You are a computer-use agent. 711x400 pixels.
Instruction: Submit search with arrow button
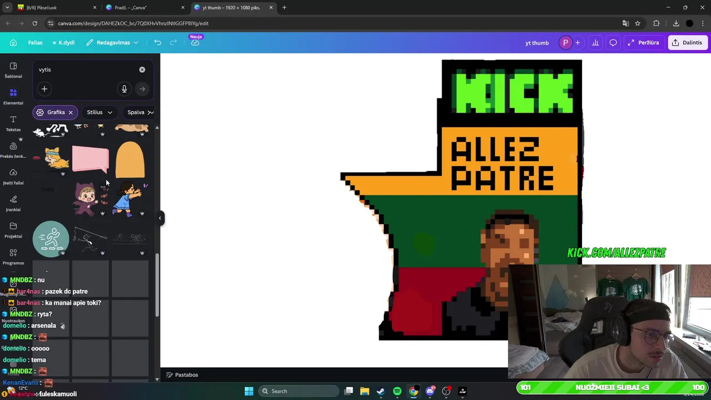tap(142, 89)
